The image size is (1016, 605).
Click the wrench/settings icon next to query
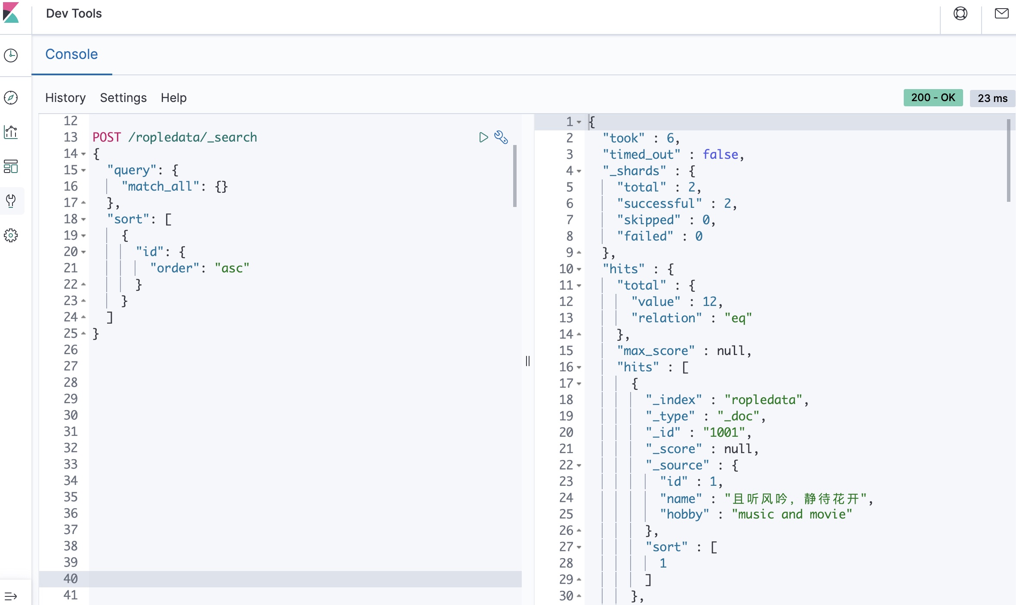tap(501, 137)
